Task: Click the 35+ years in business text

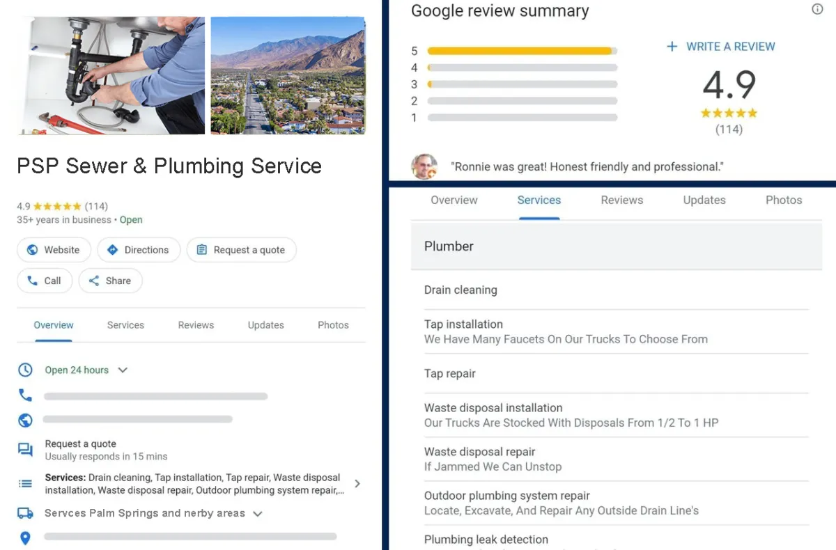Action: [x=64, y=220]
